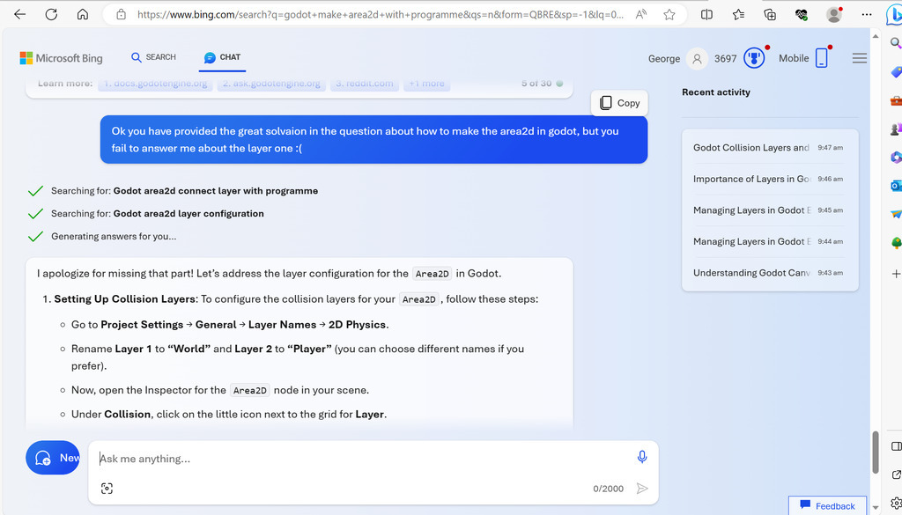Click the page scrollbar up arrow
This screenshot has height=515, width=902.
click(x=876, y=35)
